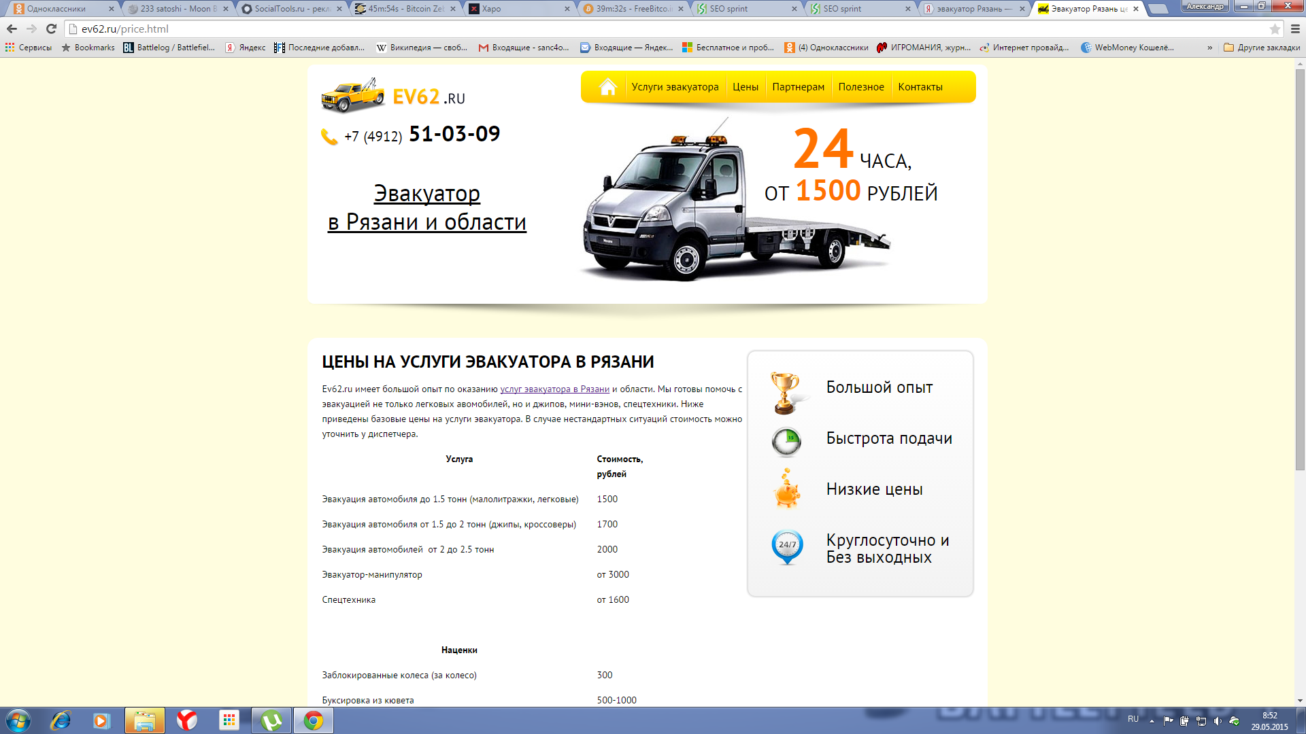Open the Контакты menu item
Screen dimensions: 1306x734
tap(920, 87)
